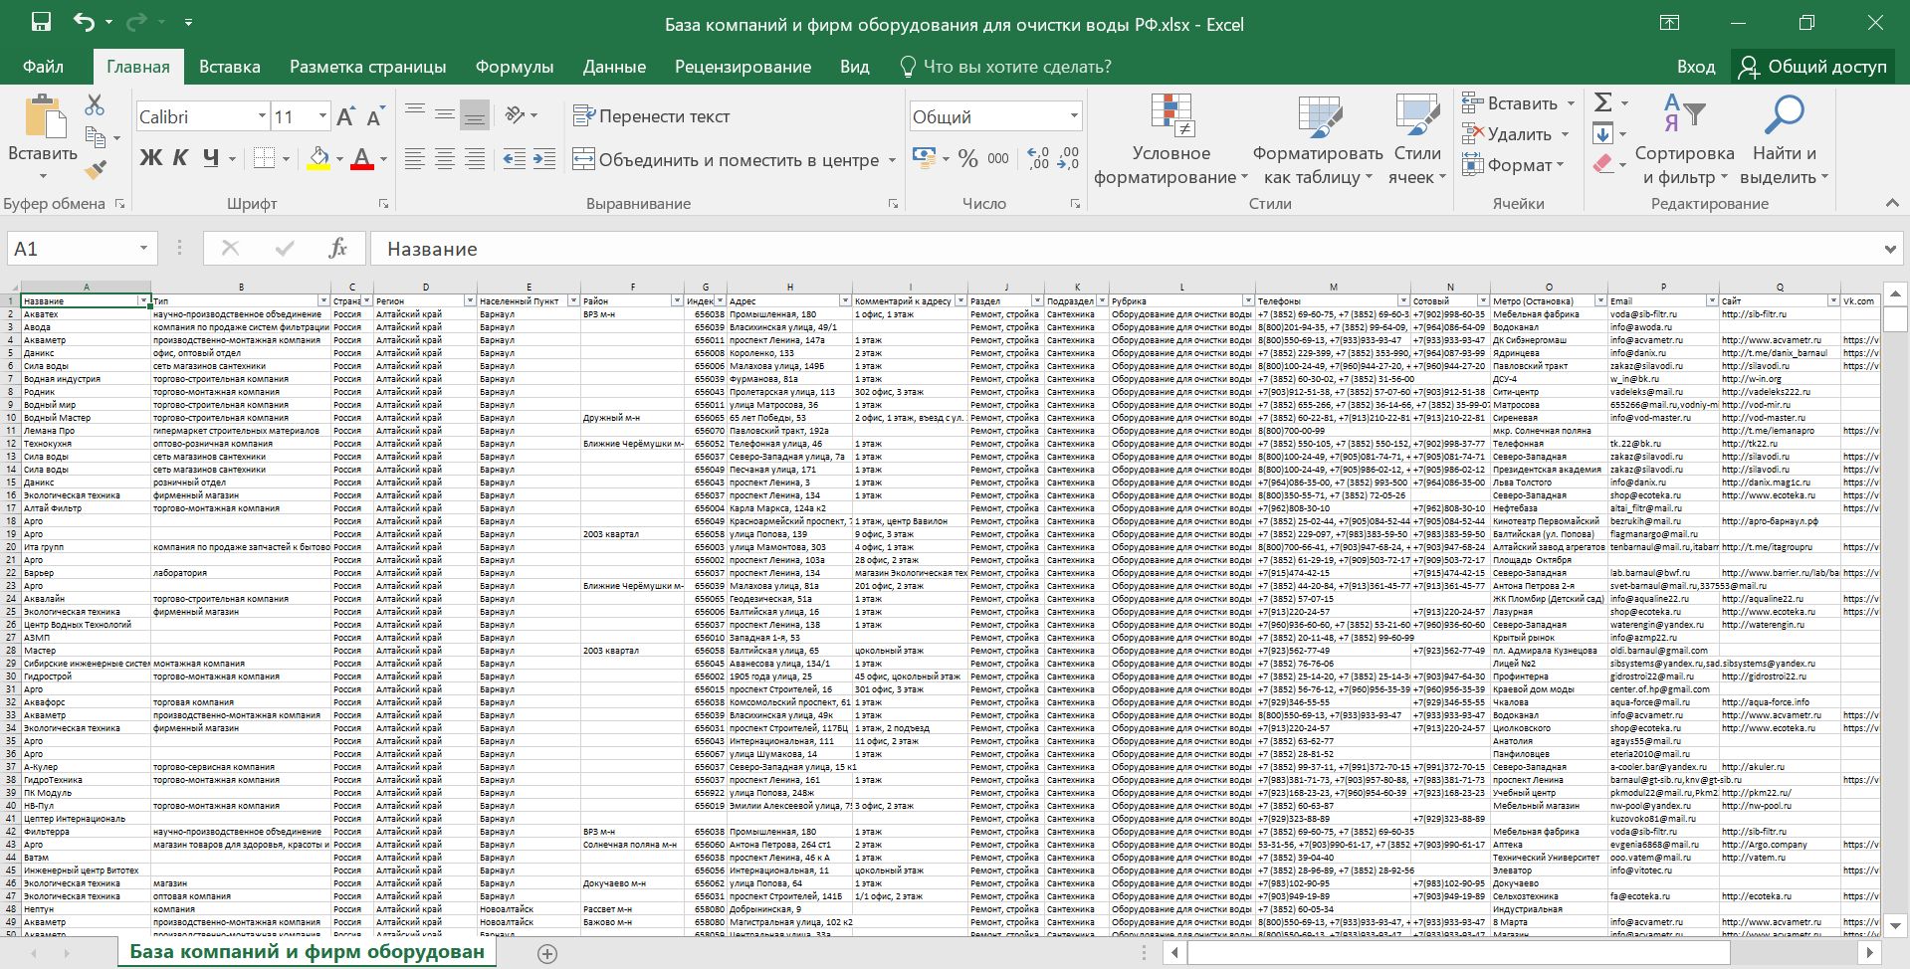Open the Calibri font name dropdown
1910x969 pixels.
pyautogui.click(x=262, y=116)
